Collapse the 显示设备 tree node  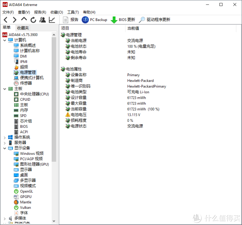[x=4, y=148]
